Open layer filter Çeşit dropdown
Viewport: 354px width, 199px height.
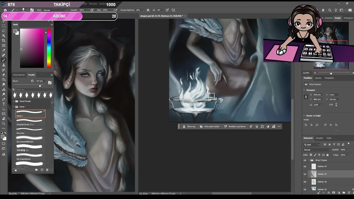point(311,145)
